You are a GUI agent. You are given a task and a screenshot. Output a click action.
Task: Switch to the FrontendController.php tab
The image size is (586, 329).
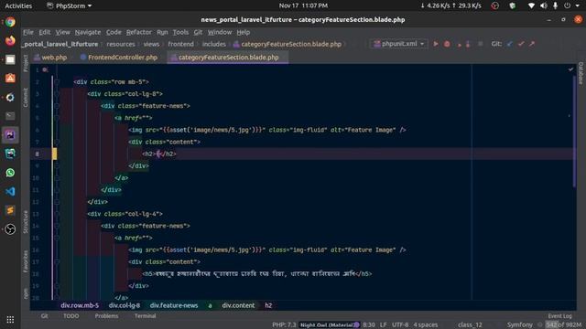[x=119, y=58]
